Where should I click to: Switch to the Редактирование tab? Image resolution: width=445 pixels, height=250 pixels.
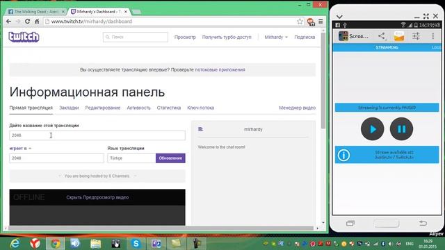coord(103,108)
